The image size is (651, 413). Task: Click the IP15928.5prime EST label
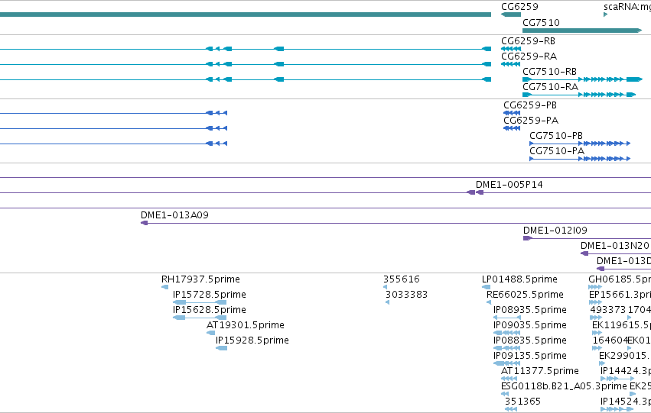click(252, 341)
